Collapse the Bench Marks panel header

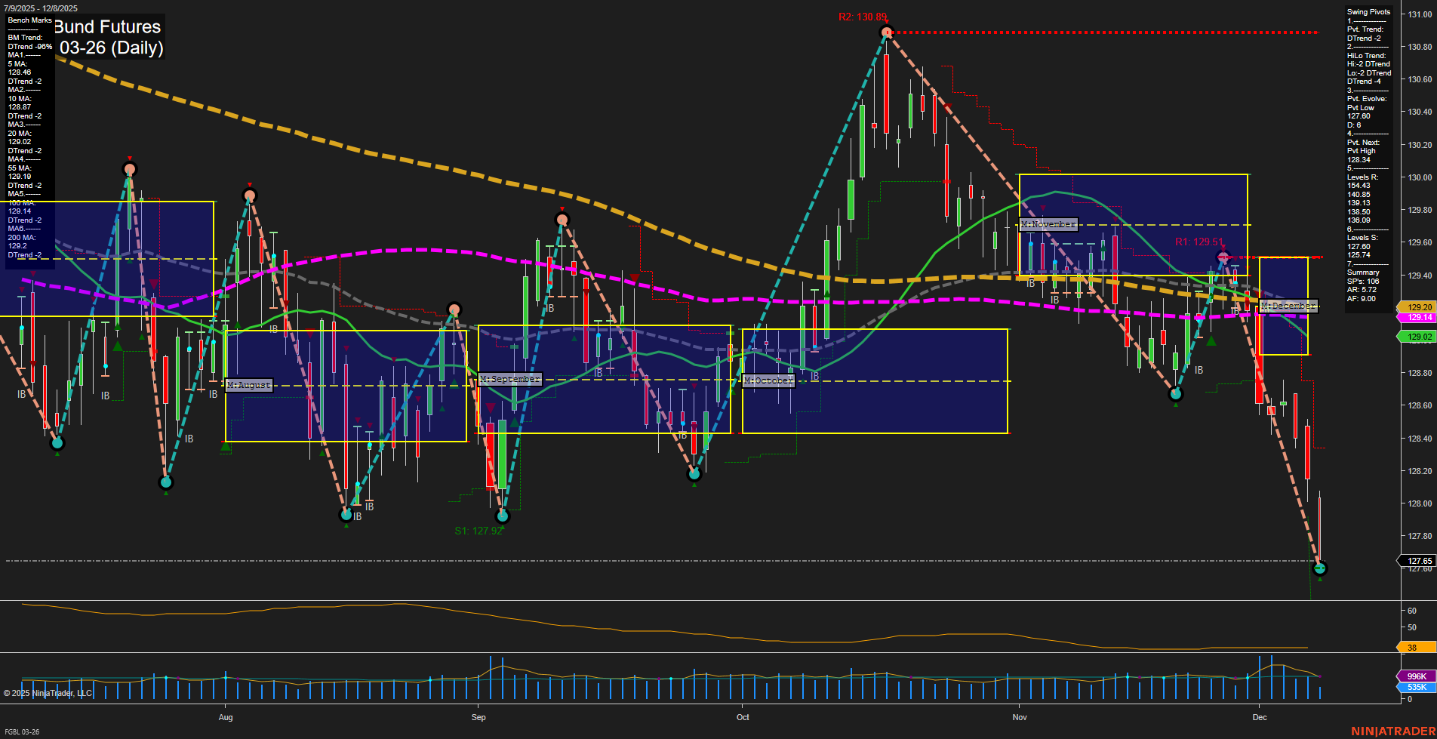coord(29,20)
